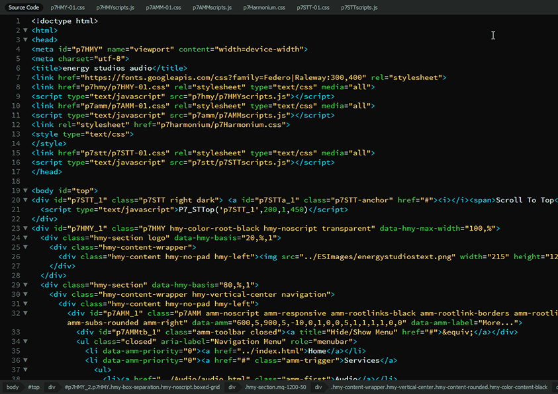This screenshot has width=558, height=394.
Task: Select .hmy-section.mq-1200-50 in the tag selector
Action: pyautogui.click(x=275, y=387)
